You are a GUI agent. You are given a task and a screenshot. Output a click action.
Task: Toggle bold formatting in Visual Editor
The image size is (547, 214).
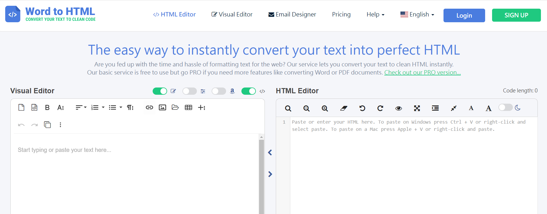[47, 107]
